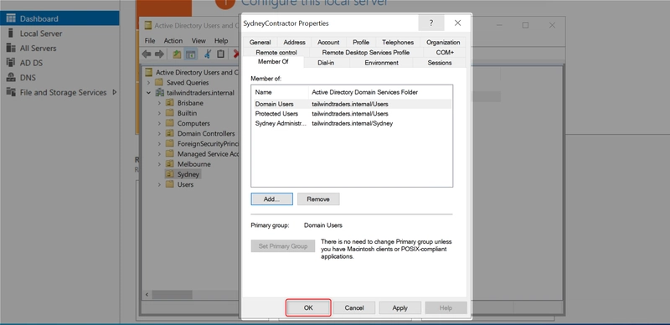Toggle the show/hide console tree icon
670x325 pixels.
(191, 54)
